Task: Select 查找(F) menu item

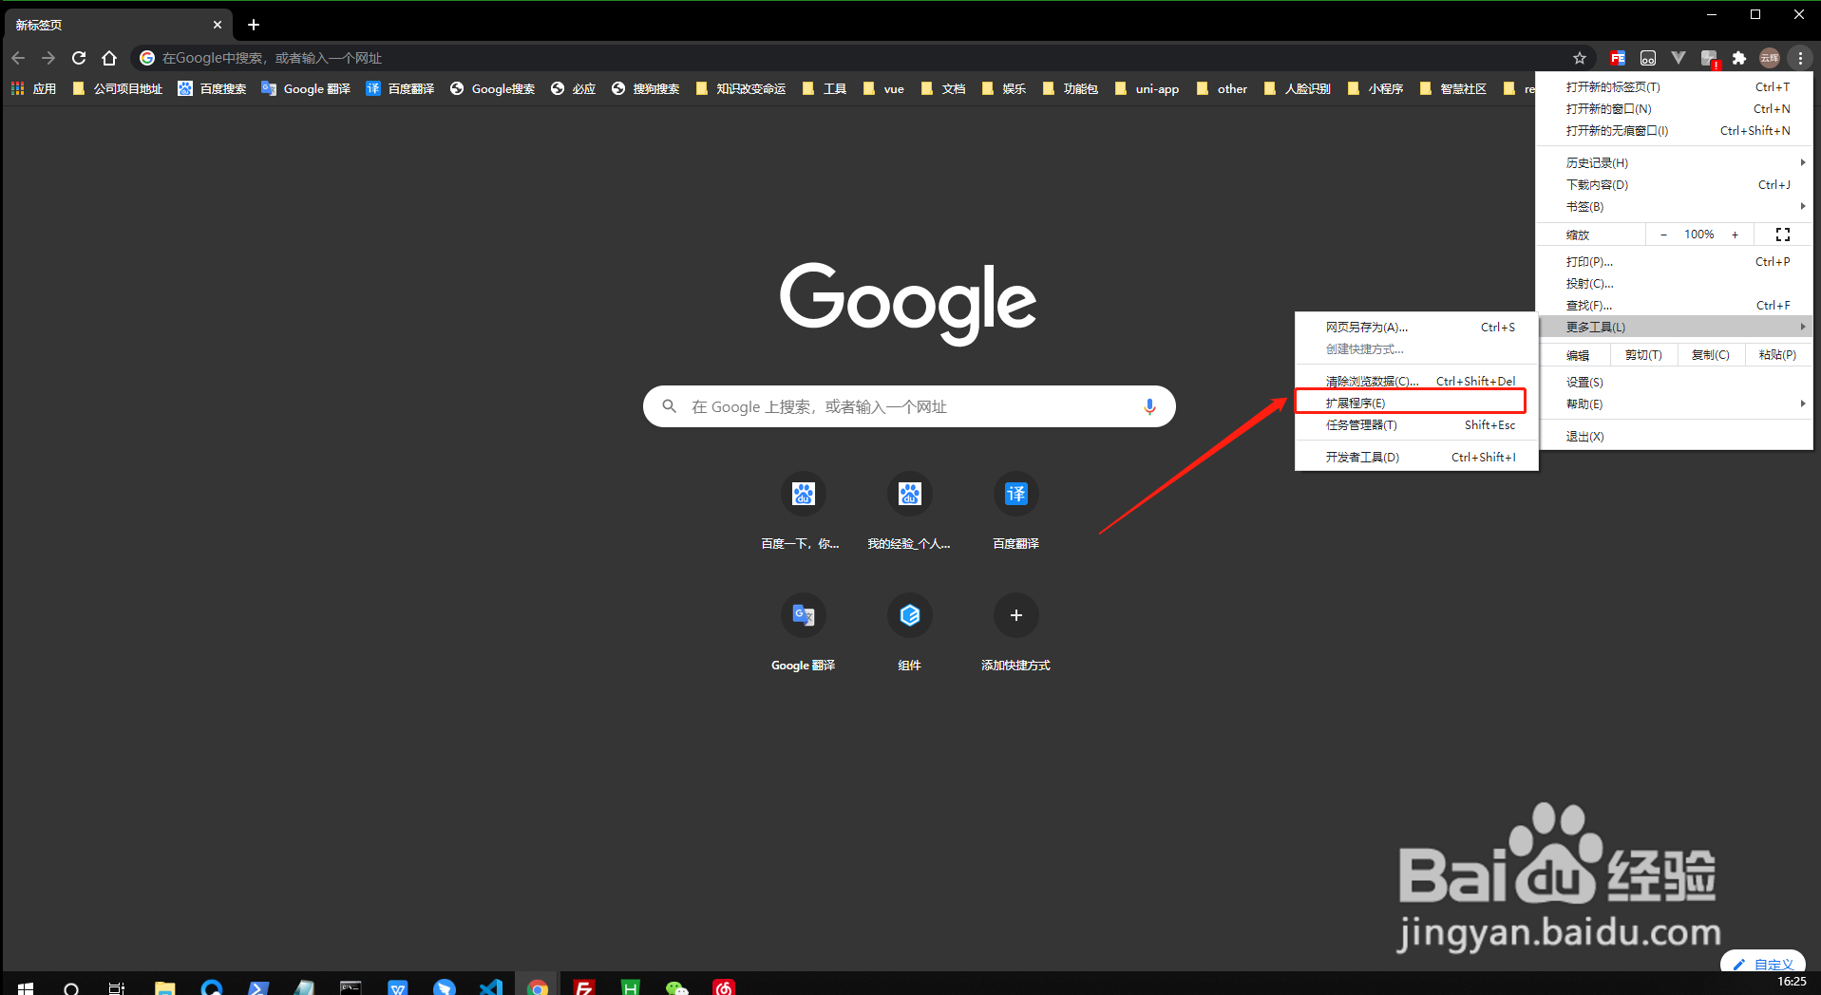Action: pyautogui.click(x=1675, y=305)
